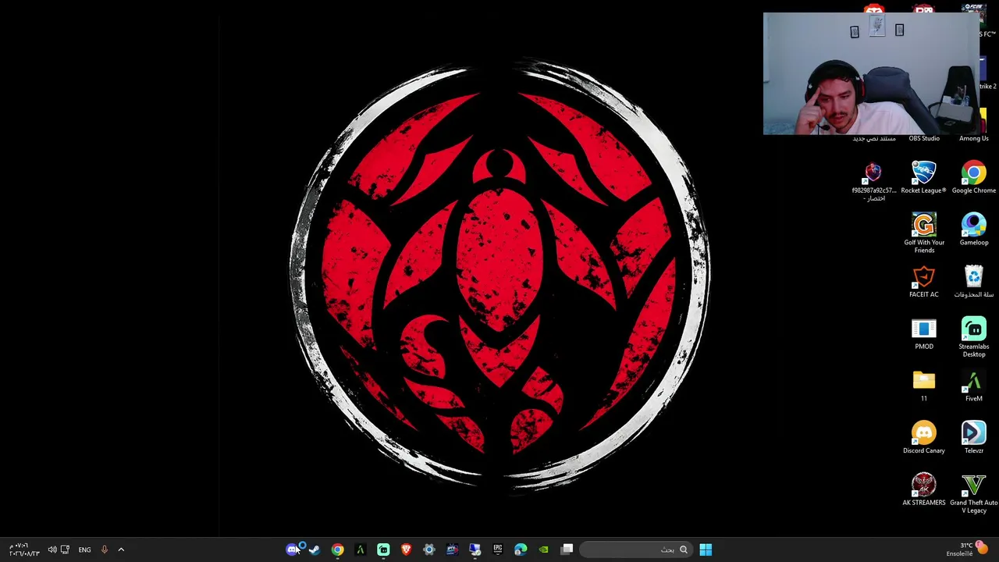Select the Televzr desktop icon
The image size is (999, 562).
click(974, 438)
